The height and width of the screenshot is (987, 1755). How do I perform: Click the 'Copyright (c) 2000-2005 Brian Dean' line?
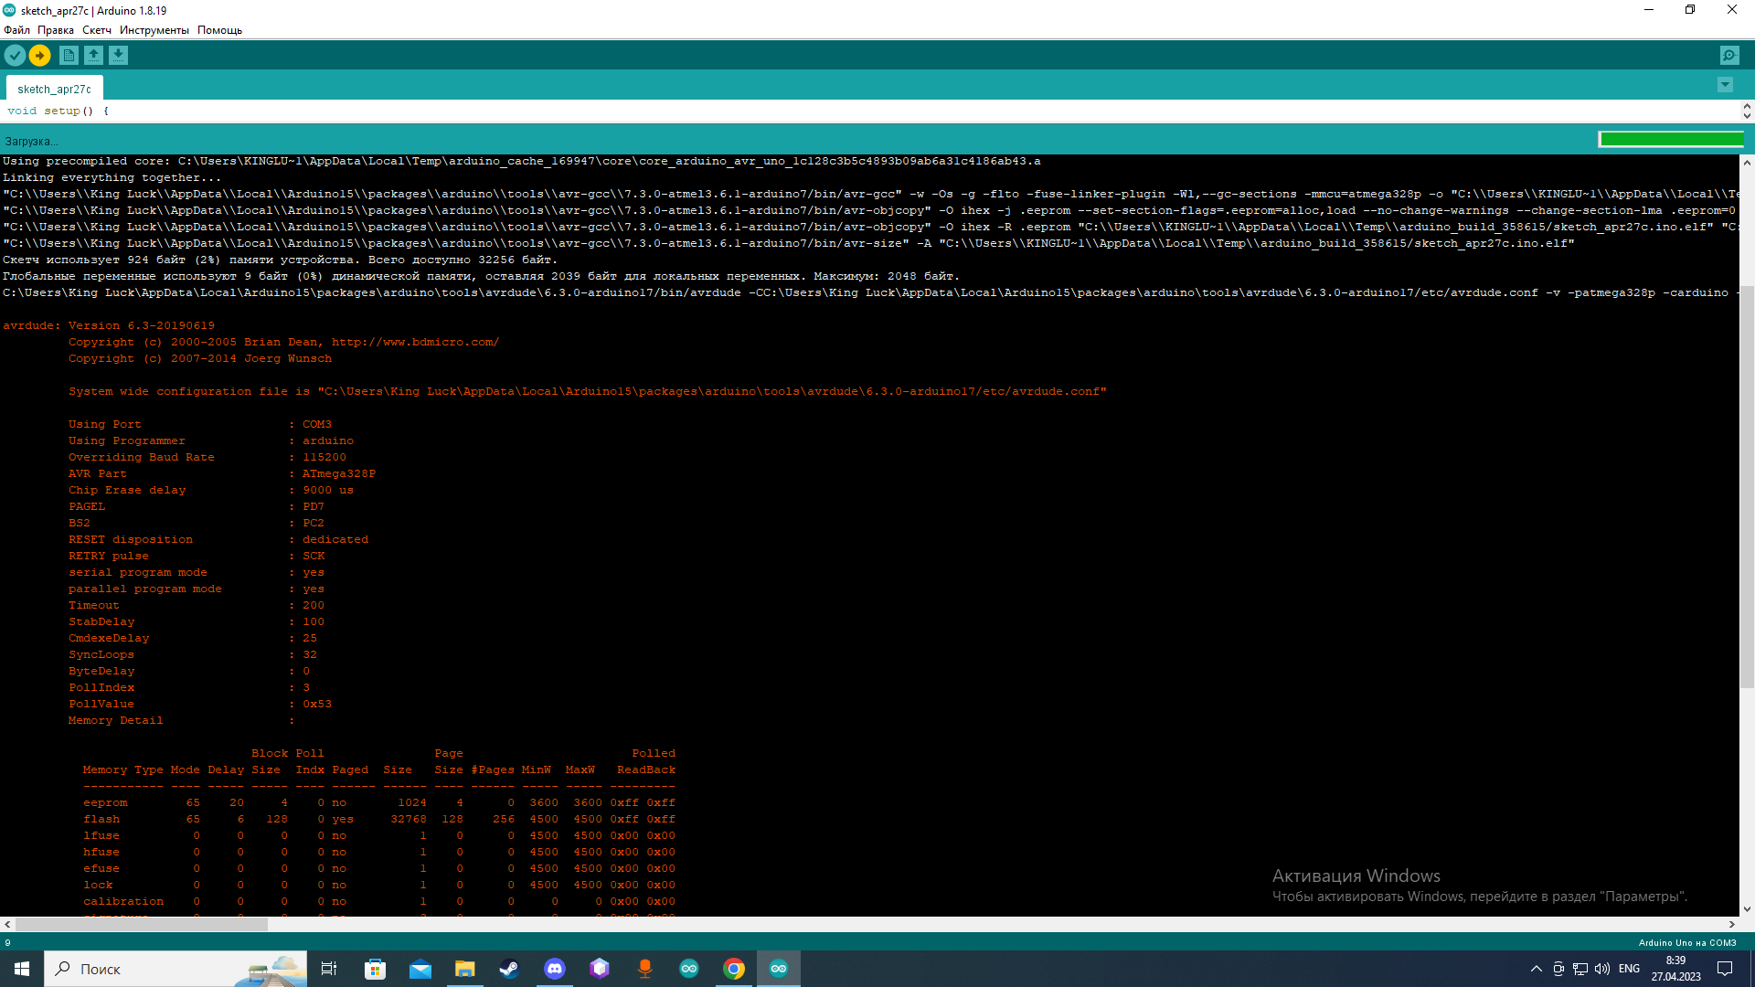(283, 342)
